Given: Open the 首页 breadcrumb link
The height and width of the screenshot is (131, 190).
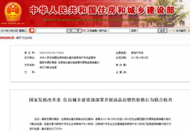Looking at the screenshot, I should (x=19, y=38).
